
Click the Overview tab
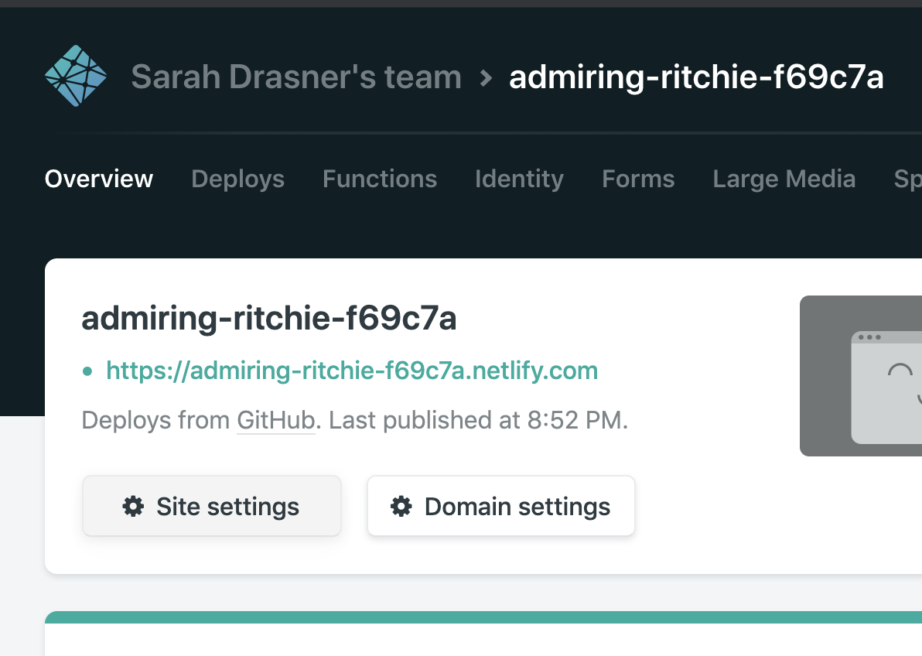[x=98, y=179]
